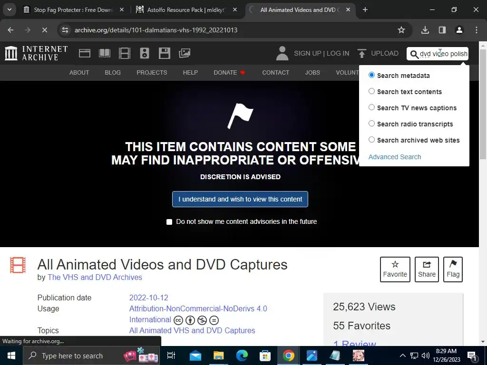This screenshot has height=365, width=487.
Task: Open Advanced Search link
Action: click(x=395, y=157)
